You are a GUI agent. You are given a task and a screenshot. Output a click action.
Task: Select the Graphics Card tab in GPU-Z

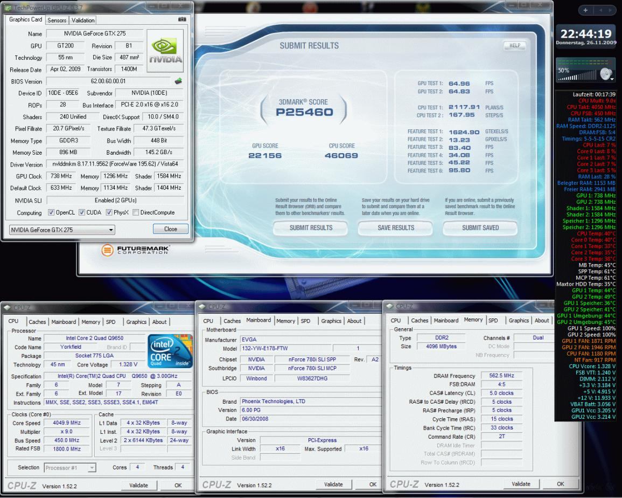25,19
